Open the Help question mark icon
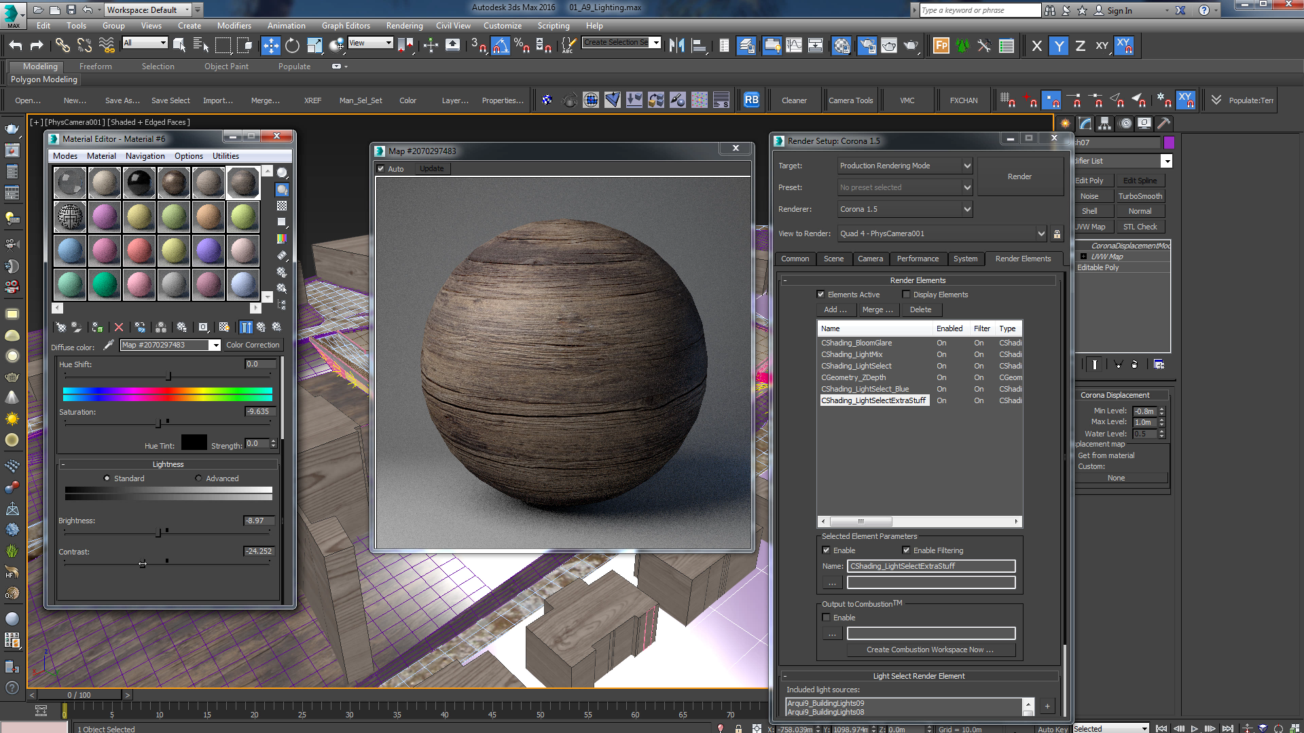Viewport: 1304px width, 733px height. (1204, 10)
